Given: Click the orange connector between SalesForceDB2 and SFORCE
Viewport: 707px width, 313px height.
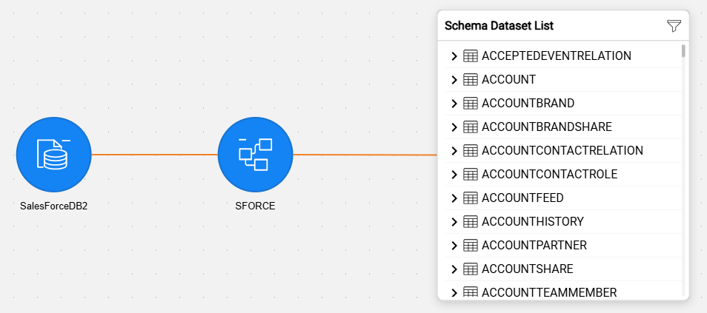Looking at the screenshot, I should [155, 155].
